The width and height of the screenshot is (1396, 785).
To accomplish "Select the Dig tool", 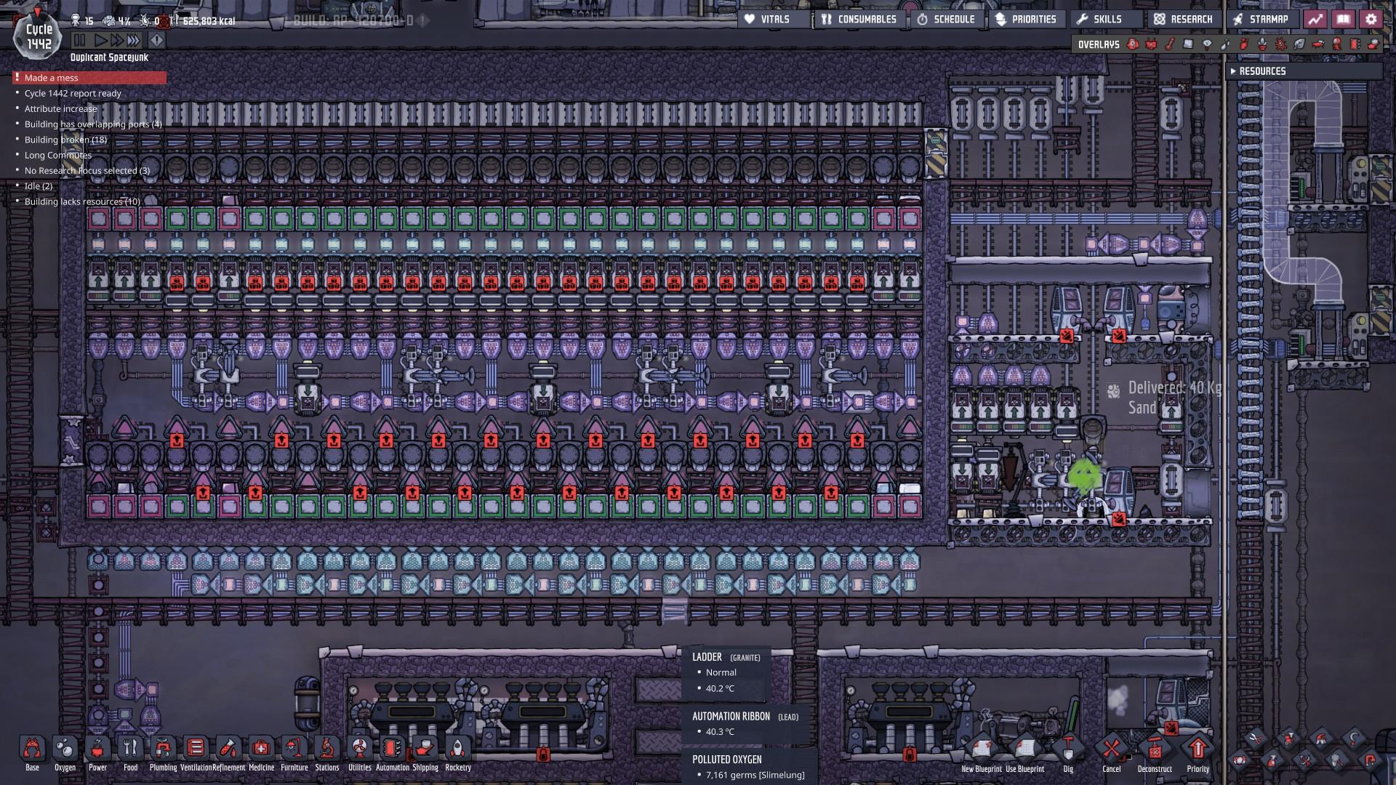I will [x=1068, y=750].
